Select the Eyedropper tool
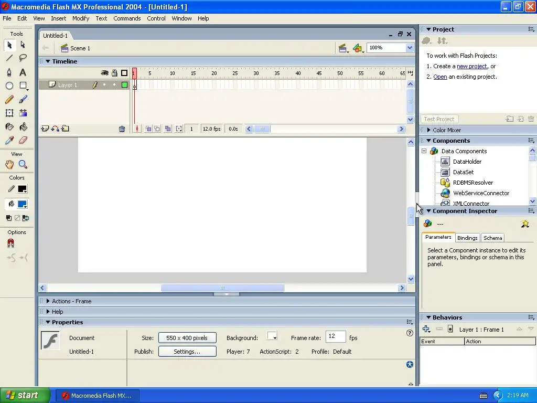 (x=9, y=140)
